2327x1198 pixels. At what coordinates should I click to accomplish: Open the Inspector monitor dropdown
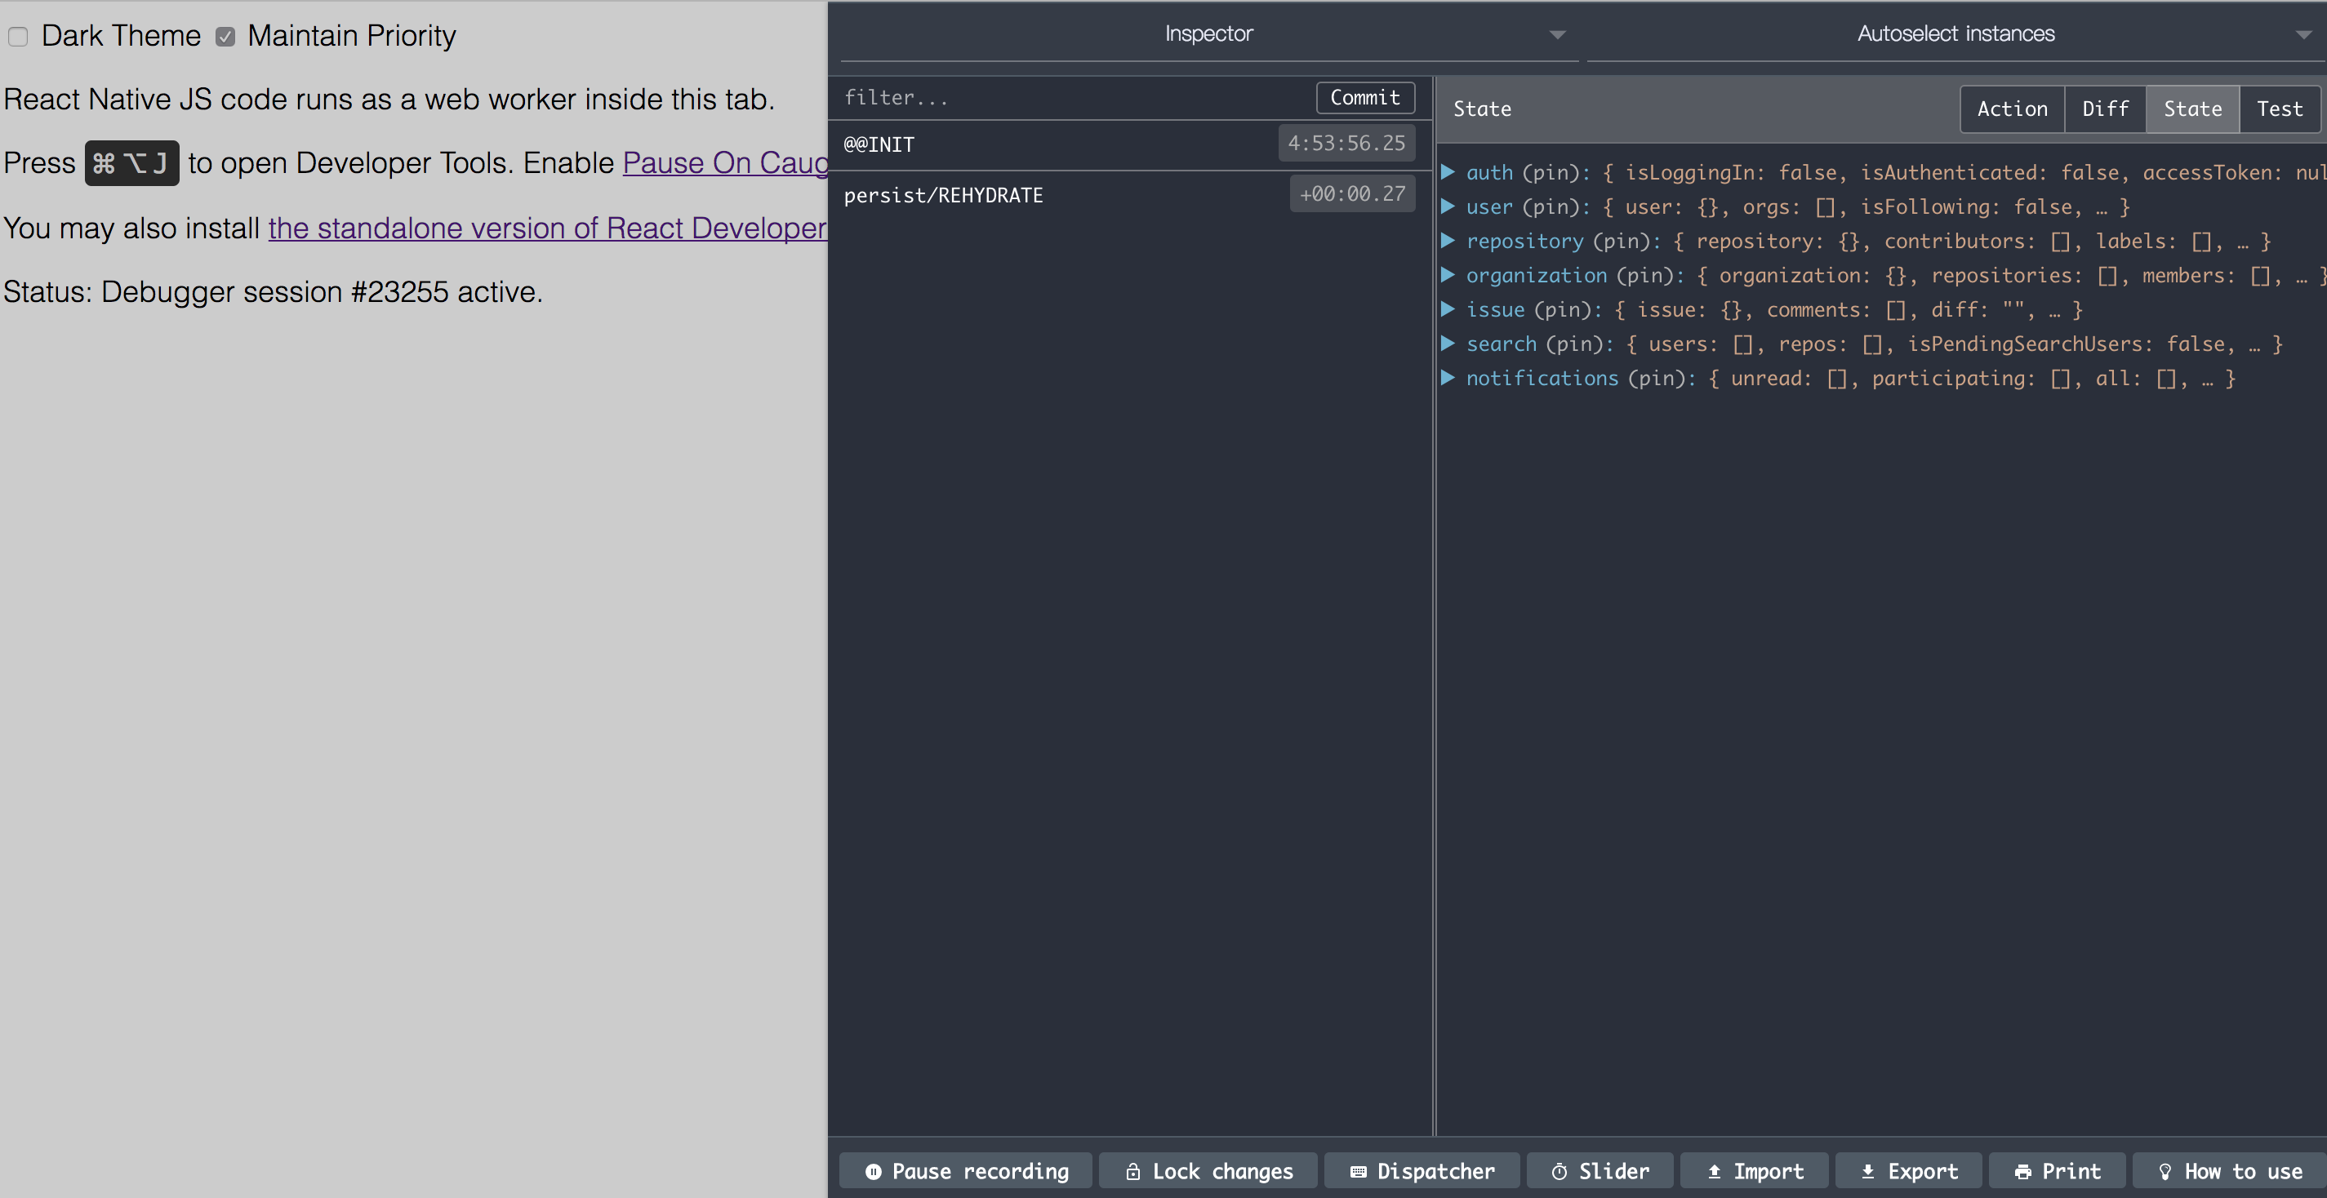pos(1208,34)
